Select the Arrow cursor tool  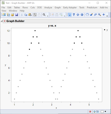click(70, 15)
